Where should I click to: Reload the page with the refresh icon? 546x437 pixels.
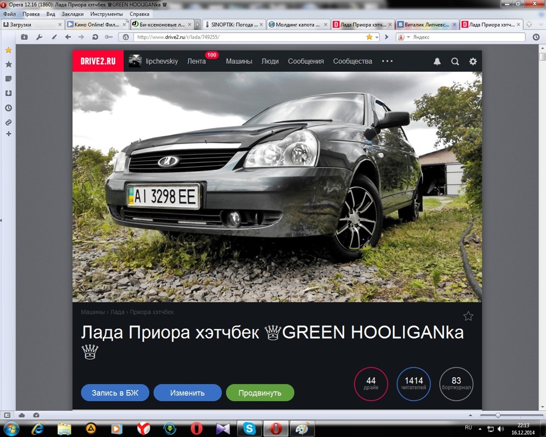pos(95,37)
